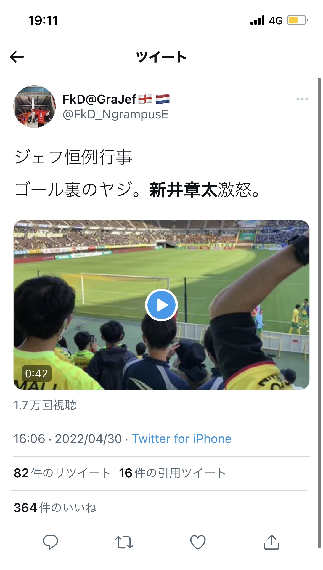Screen dimensions: 323x570
Task: Open the Twitter for iPhone link
Action: [x=181, y=439]
